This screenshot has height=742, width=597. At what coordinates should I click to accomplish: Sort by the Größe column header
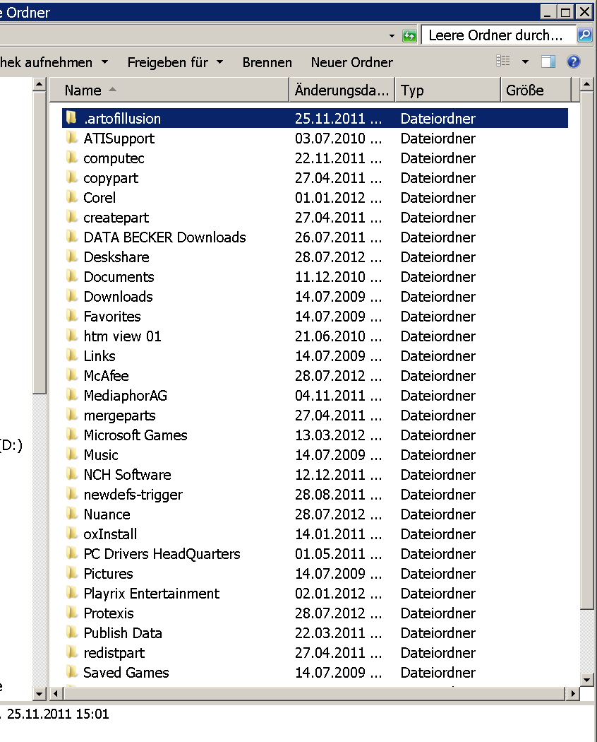click(536, 90)
